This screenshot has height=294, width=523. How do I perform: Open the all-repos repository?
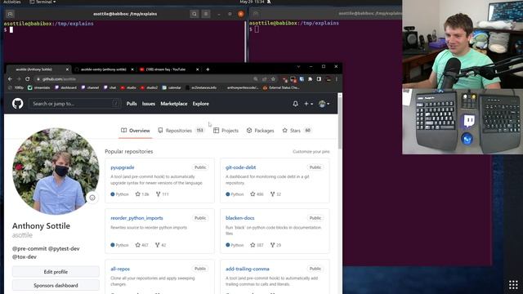(x=120, y=269)
